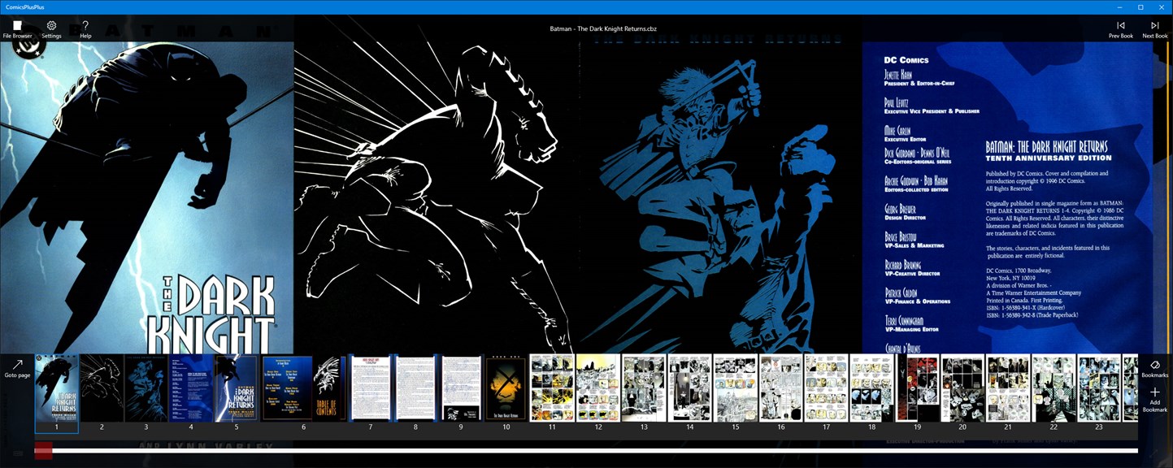Open the Help icon
This screenshot has height=468, width=1173.
coord(85,29)
